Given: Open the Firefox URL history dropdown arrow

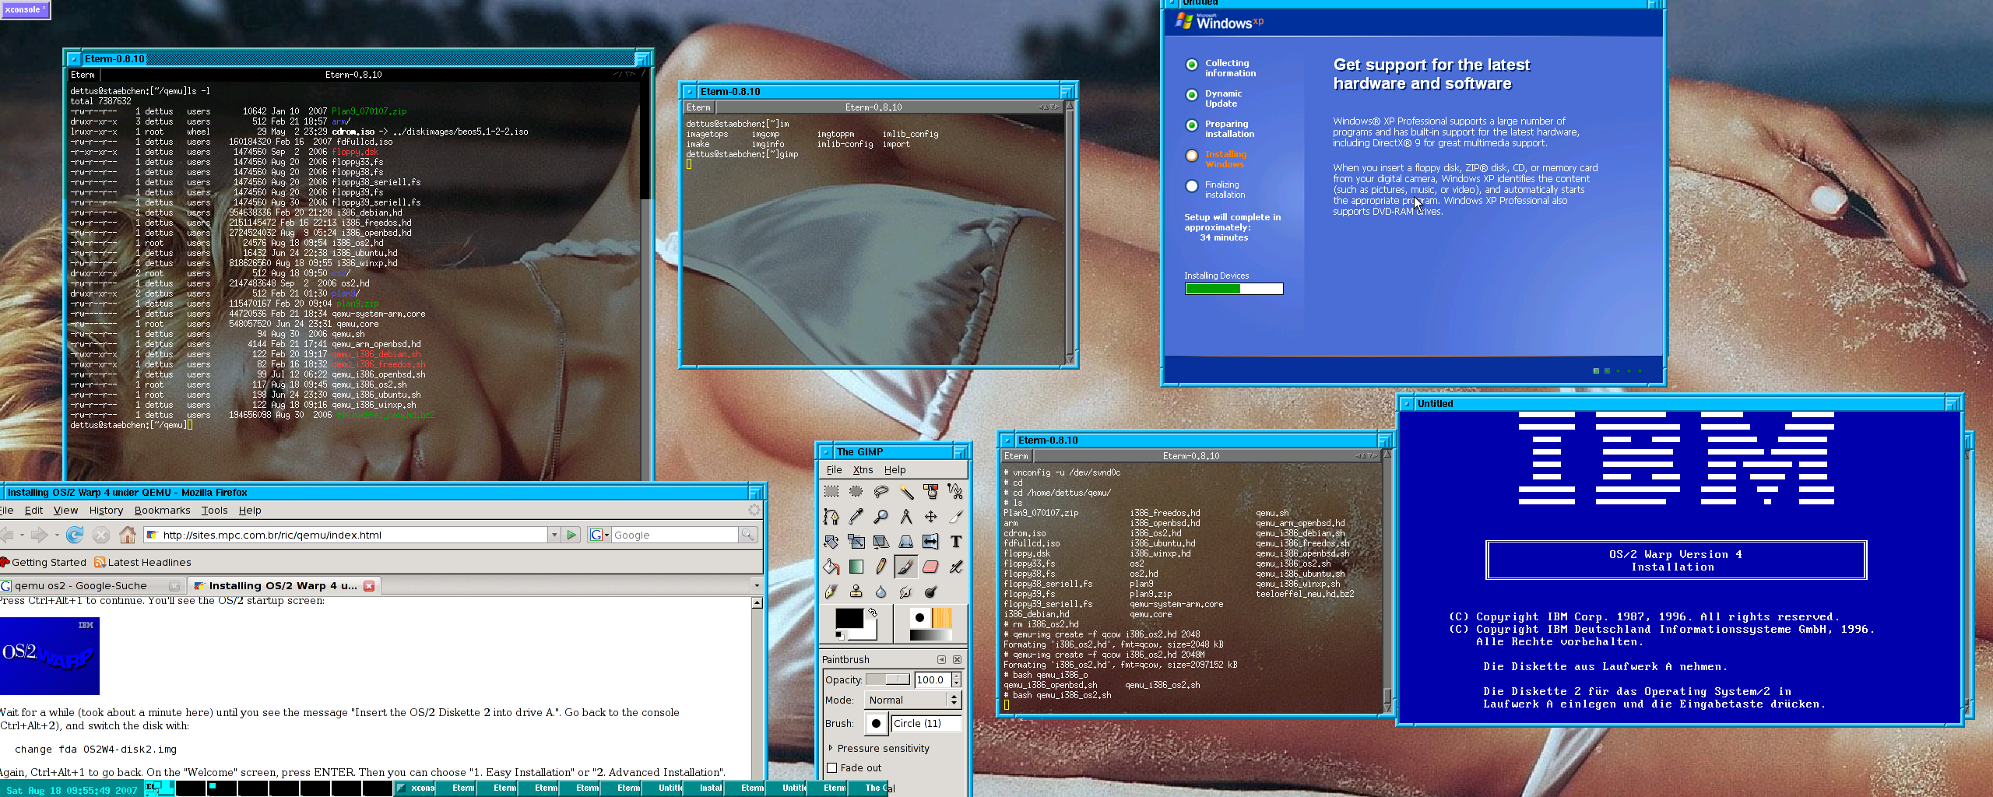Looking at the screenshot, I should 554,535.
